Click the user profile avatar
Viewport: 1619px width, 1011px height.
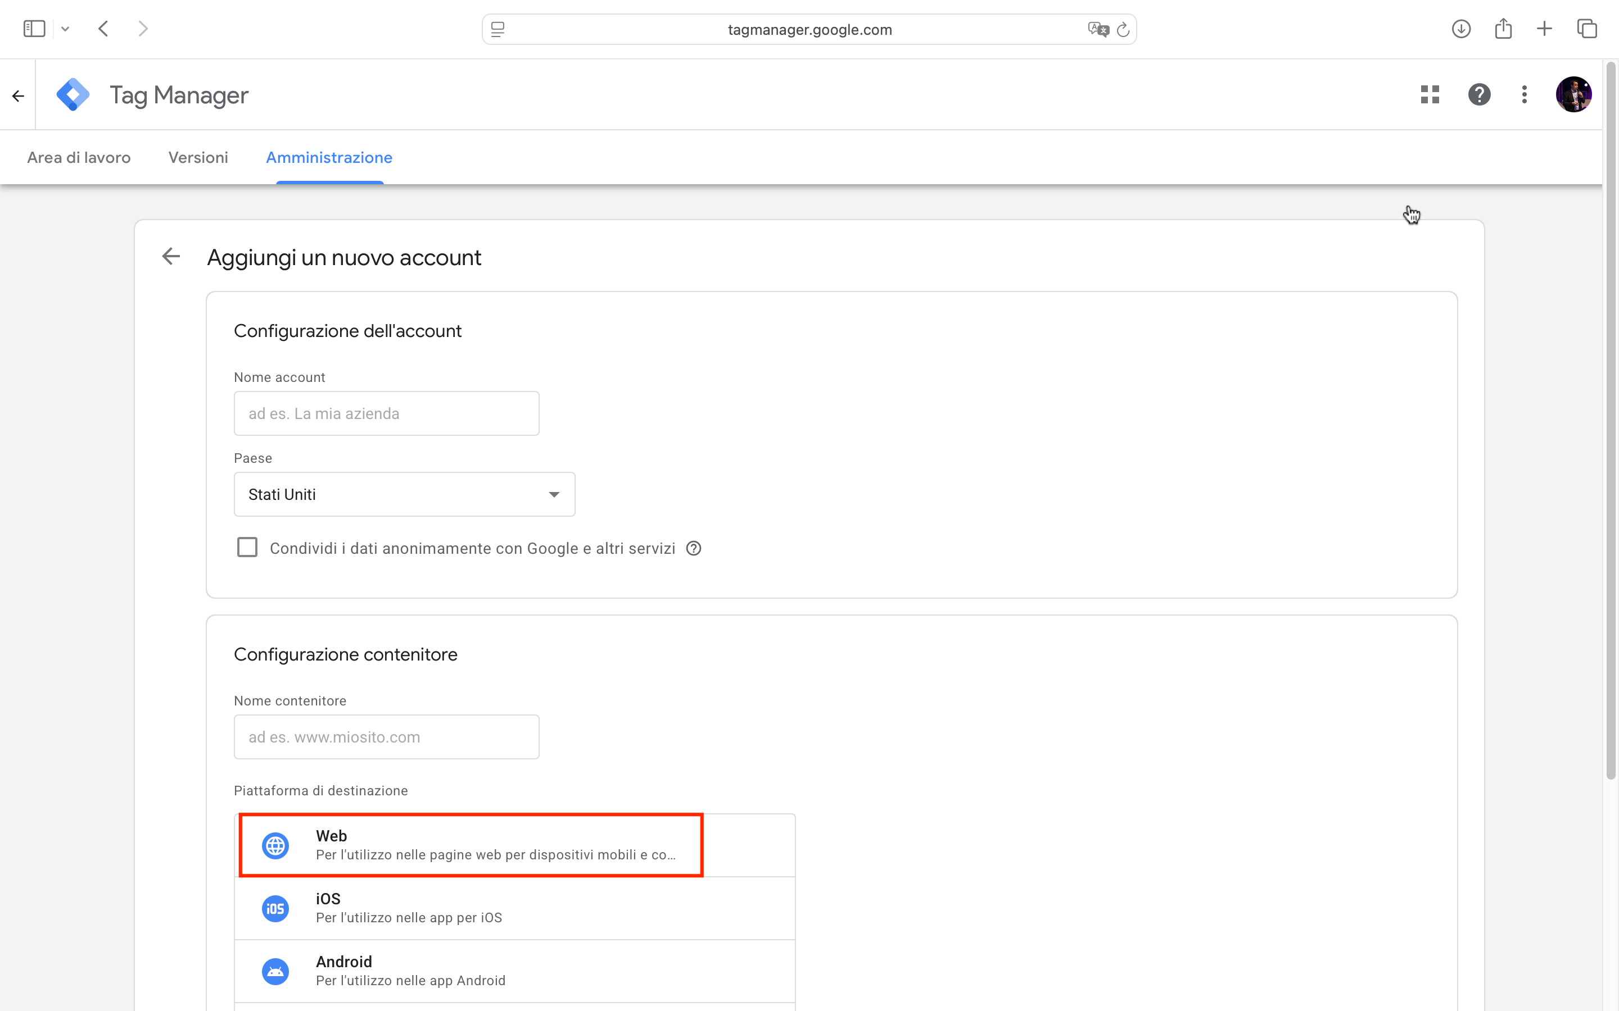pyautogui.click(x=1573, y=95)
